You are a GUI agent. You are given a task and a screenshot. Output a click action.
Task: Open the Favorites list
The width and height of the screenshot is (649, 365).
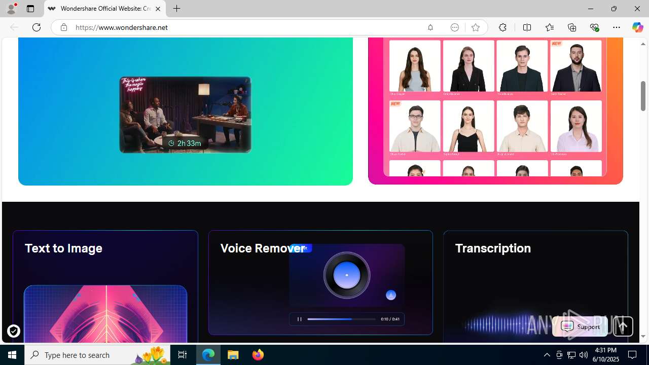pyautogui.click(x=549, y=27)
